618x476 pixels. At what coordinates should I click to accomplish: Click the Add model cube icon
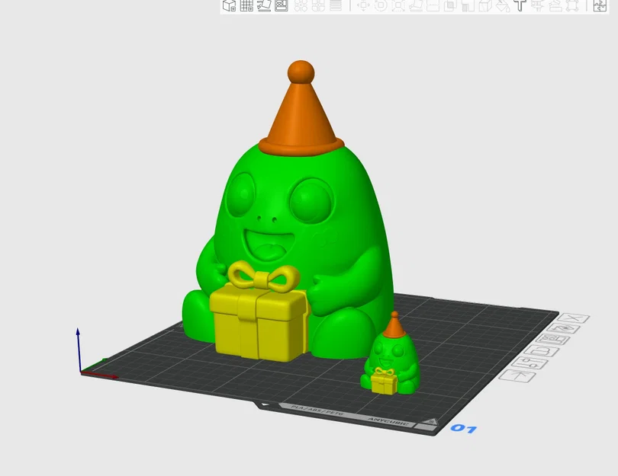(x=229, y=5)
